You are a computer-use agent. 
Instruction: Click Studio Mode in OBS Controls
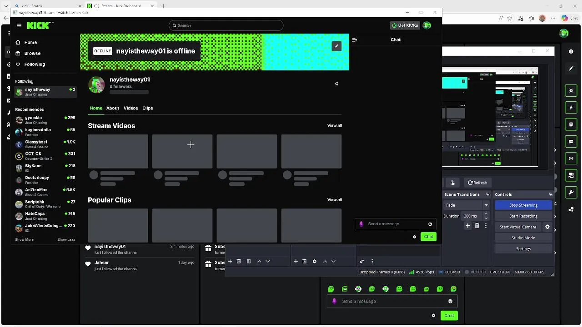(x=523, y=238)
